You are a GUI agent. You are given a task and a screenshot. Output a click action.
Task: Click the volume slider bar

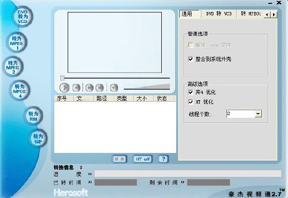pyautogui.click(x=147, y=87)
